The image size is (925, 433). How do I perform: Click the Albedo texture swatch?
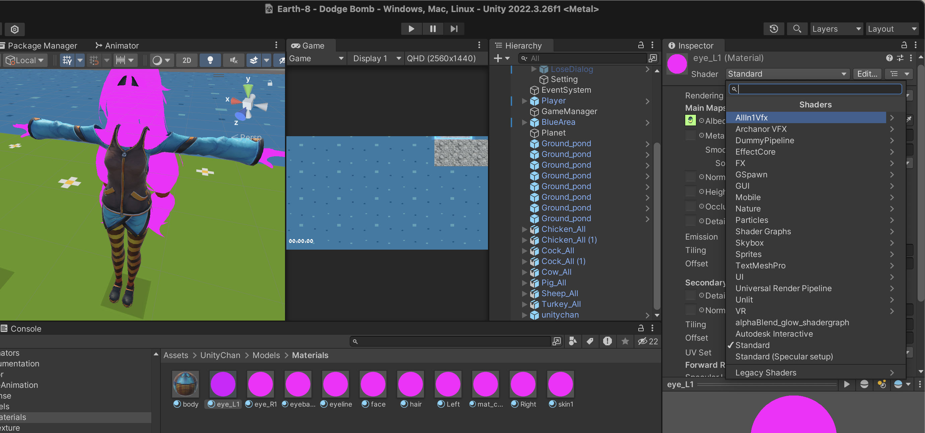point(690,120)
